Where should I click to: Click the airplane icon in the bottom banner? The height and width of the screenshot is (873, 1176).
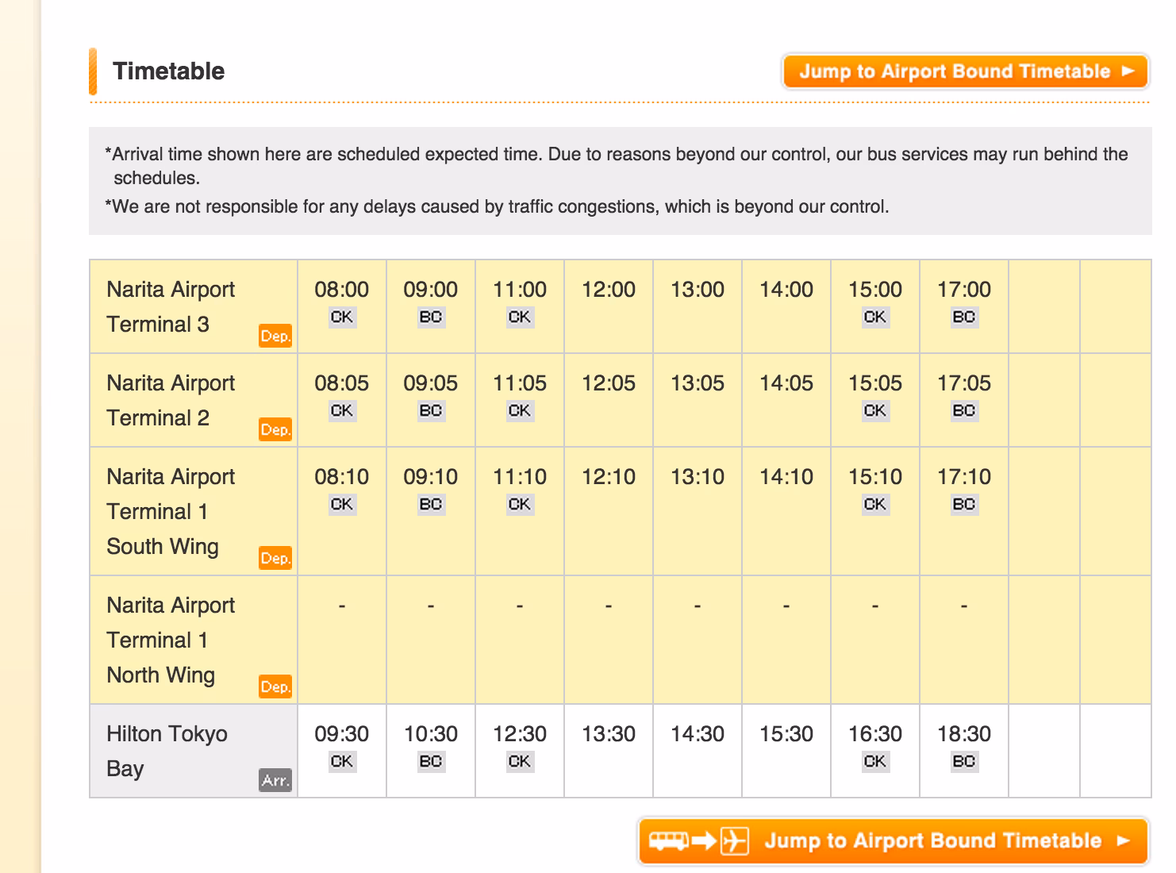[x=734, y=841]
